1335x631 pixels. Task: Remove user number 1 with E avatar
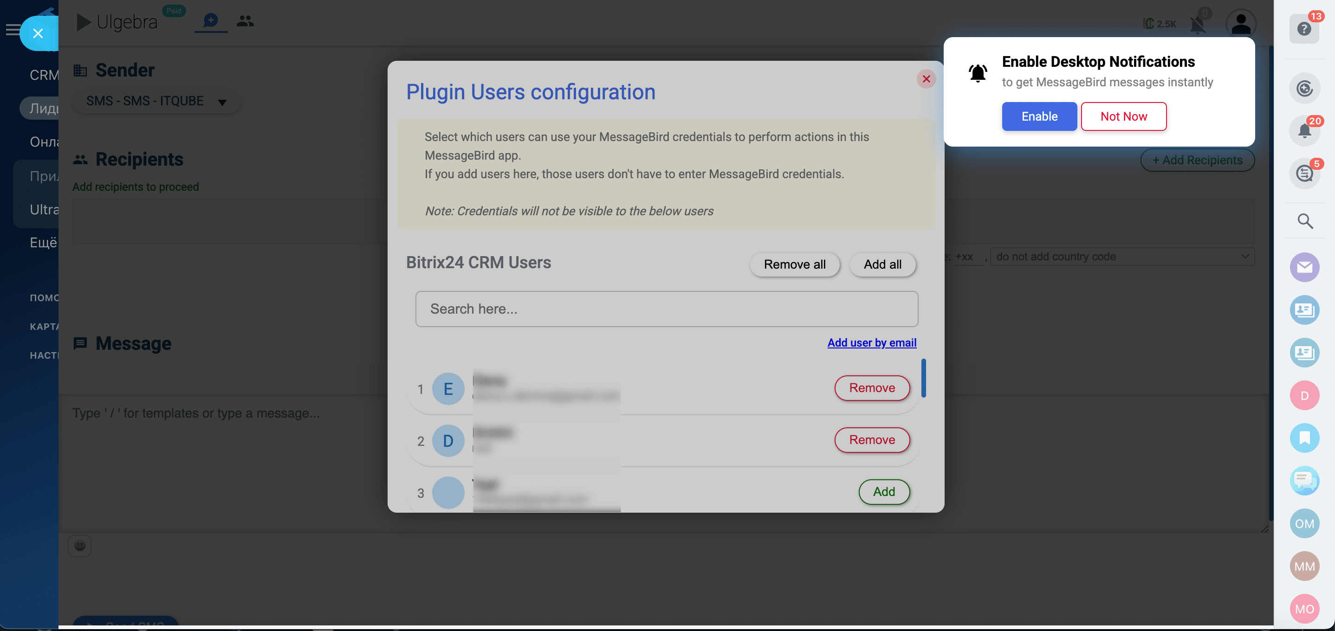tap(872, 387)
